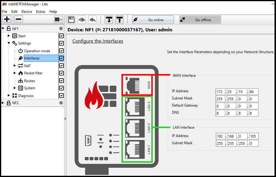
Task: Click the NF1 grey status indicator dot
Action: pyautogui.click(x=61, y=29)
